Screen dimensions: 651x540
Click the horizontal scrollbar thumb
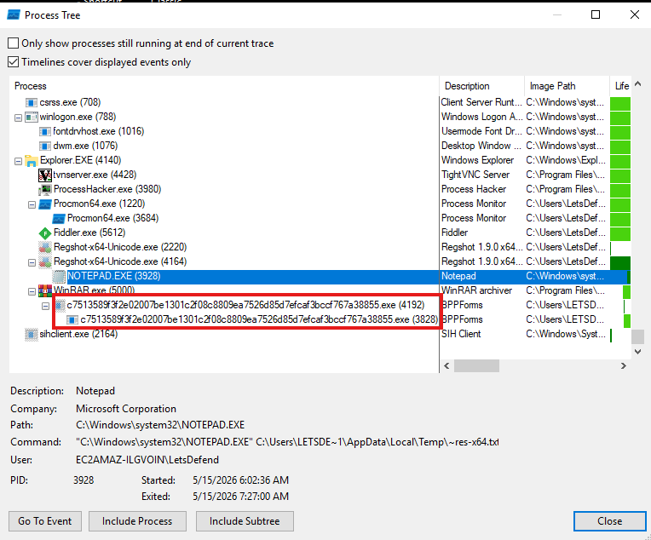click(476, 365)
